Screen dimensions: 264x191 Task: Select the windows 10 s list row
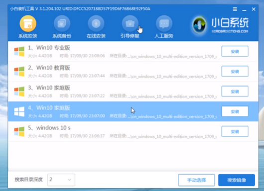[x=133, y=131]
